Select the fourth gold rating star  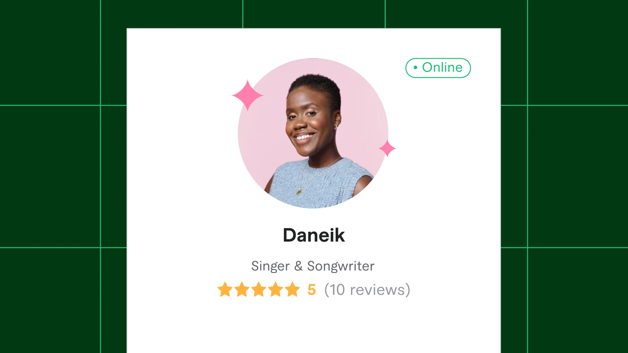[276, 290]
